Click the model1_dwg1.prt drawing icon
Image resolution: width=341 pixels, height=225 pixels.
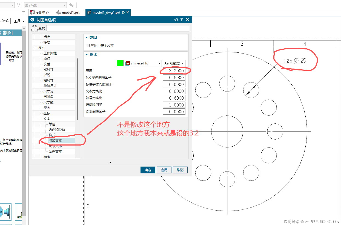[x=89, y=12]
